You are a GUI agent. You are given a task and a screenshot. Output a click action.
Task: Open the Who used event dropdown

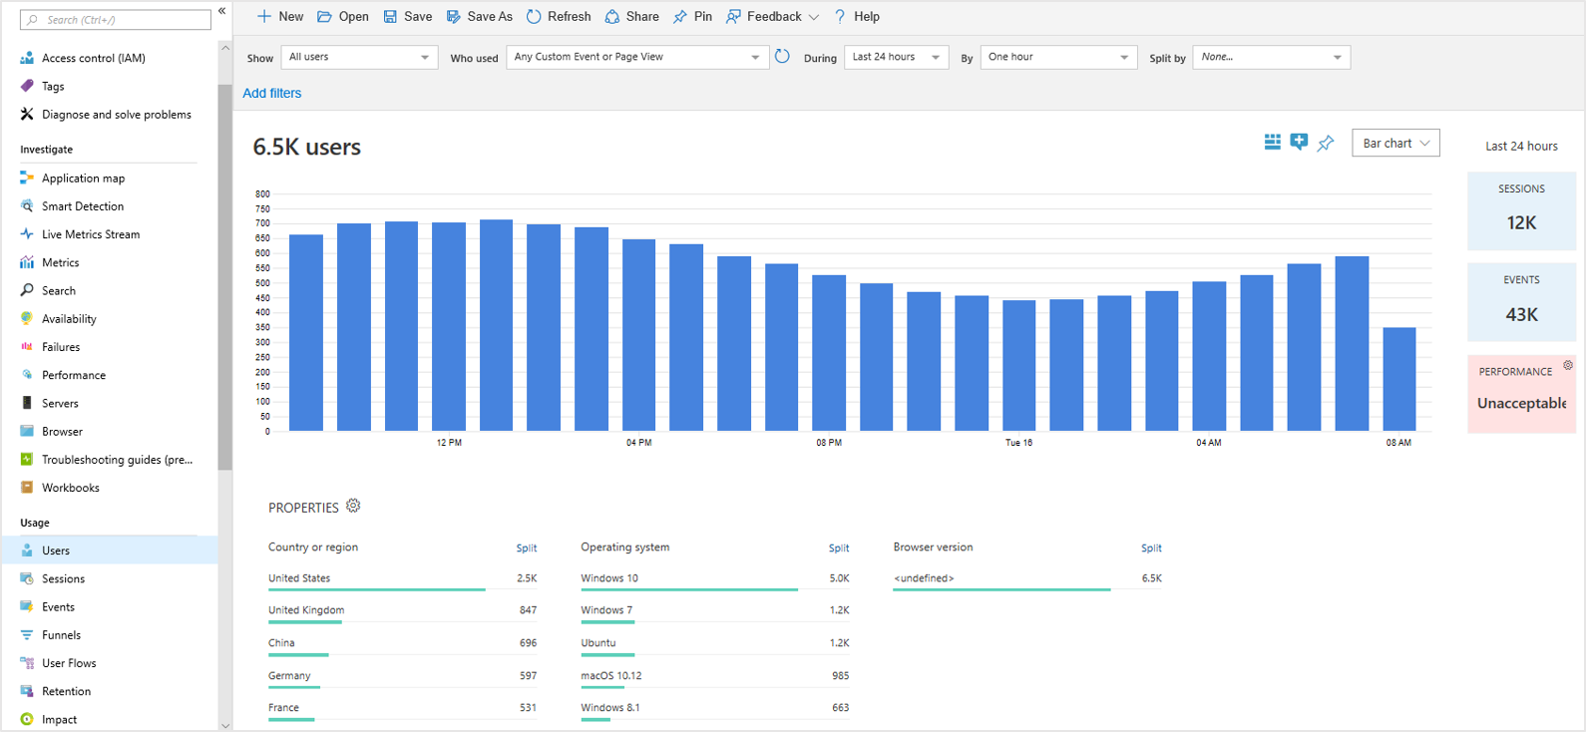[637, 57]
